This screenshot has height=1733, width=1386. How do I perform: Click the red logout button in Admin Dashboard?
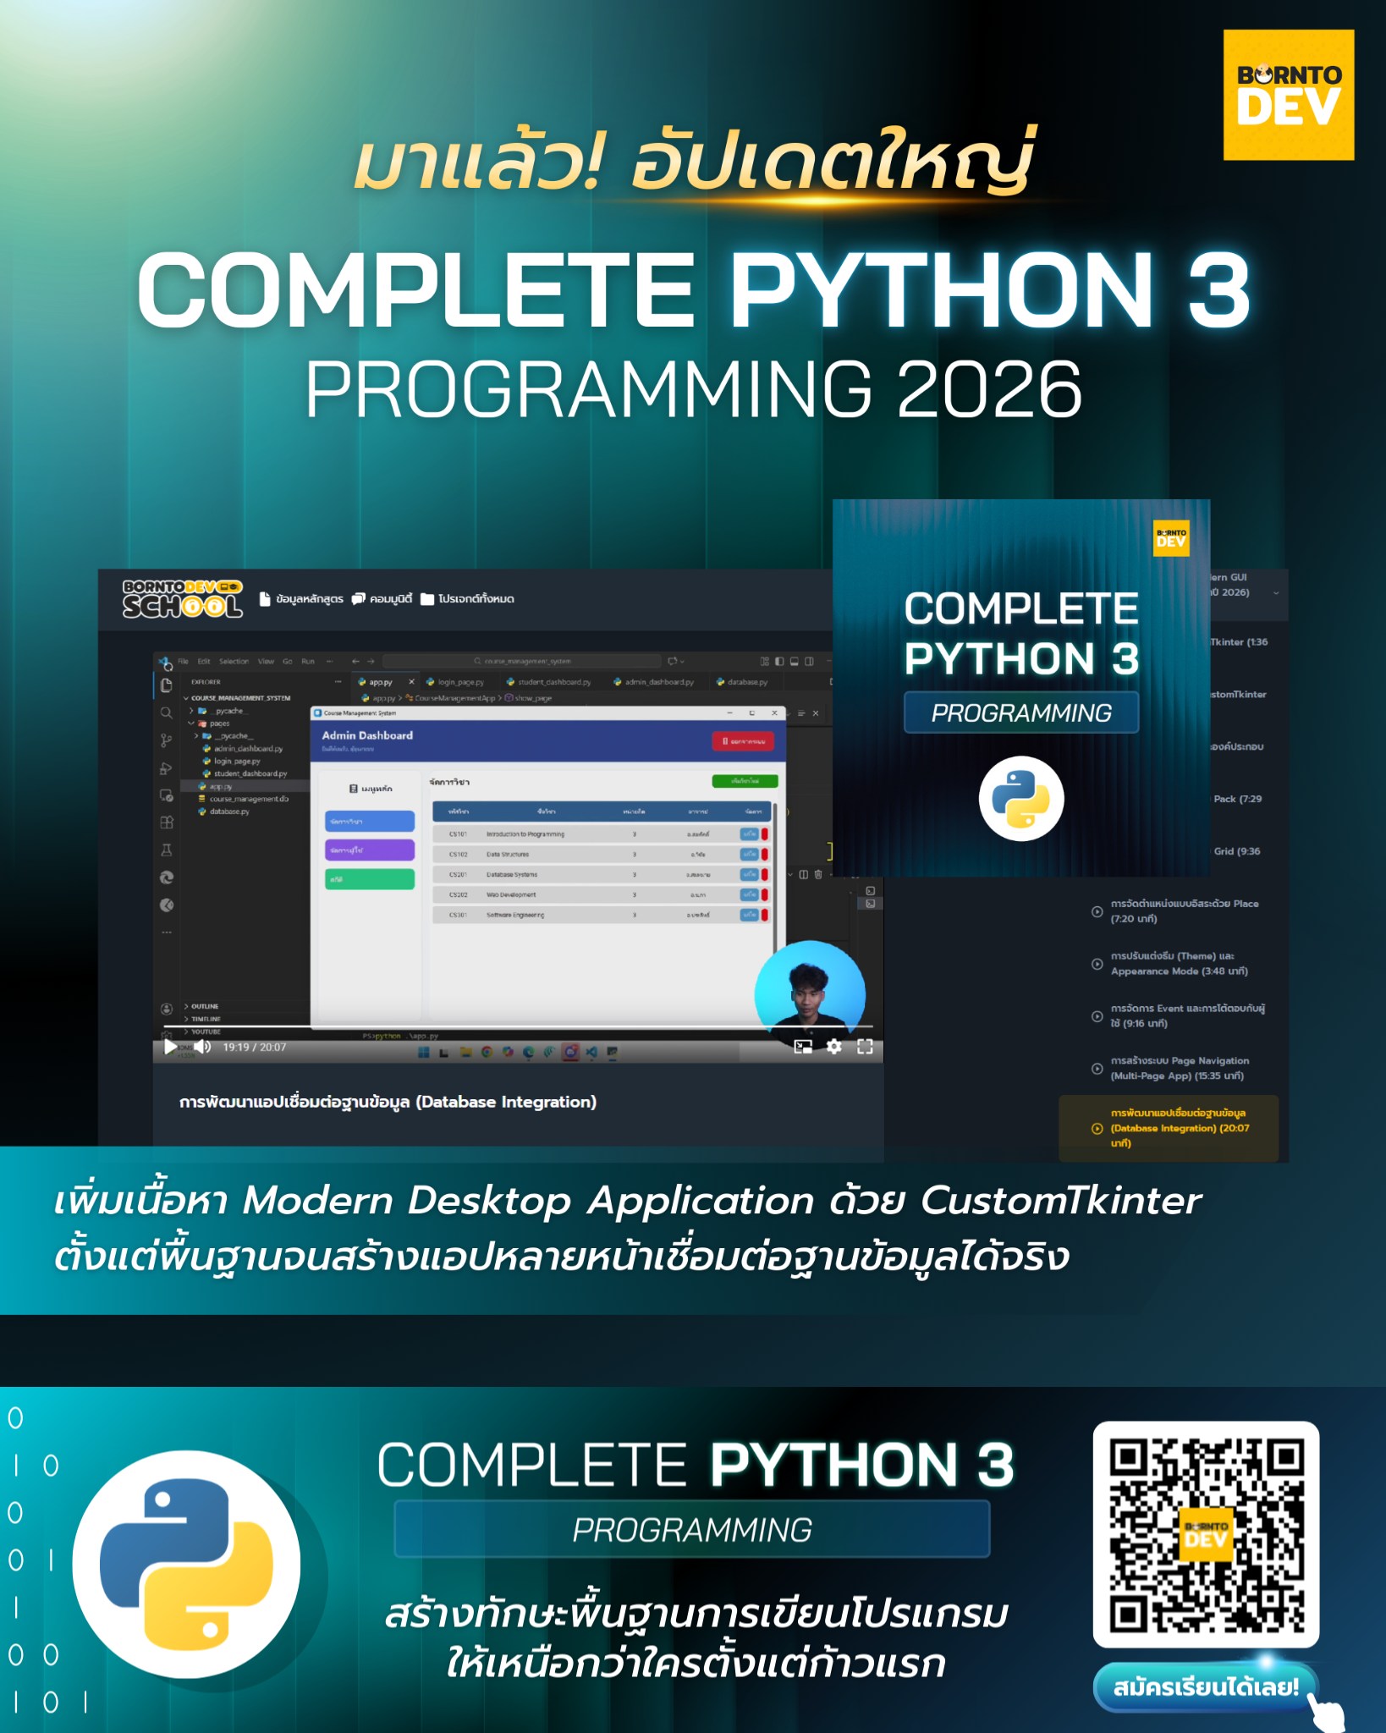[744, 741]
